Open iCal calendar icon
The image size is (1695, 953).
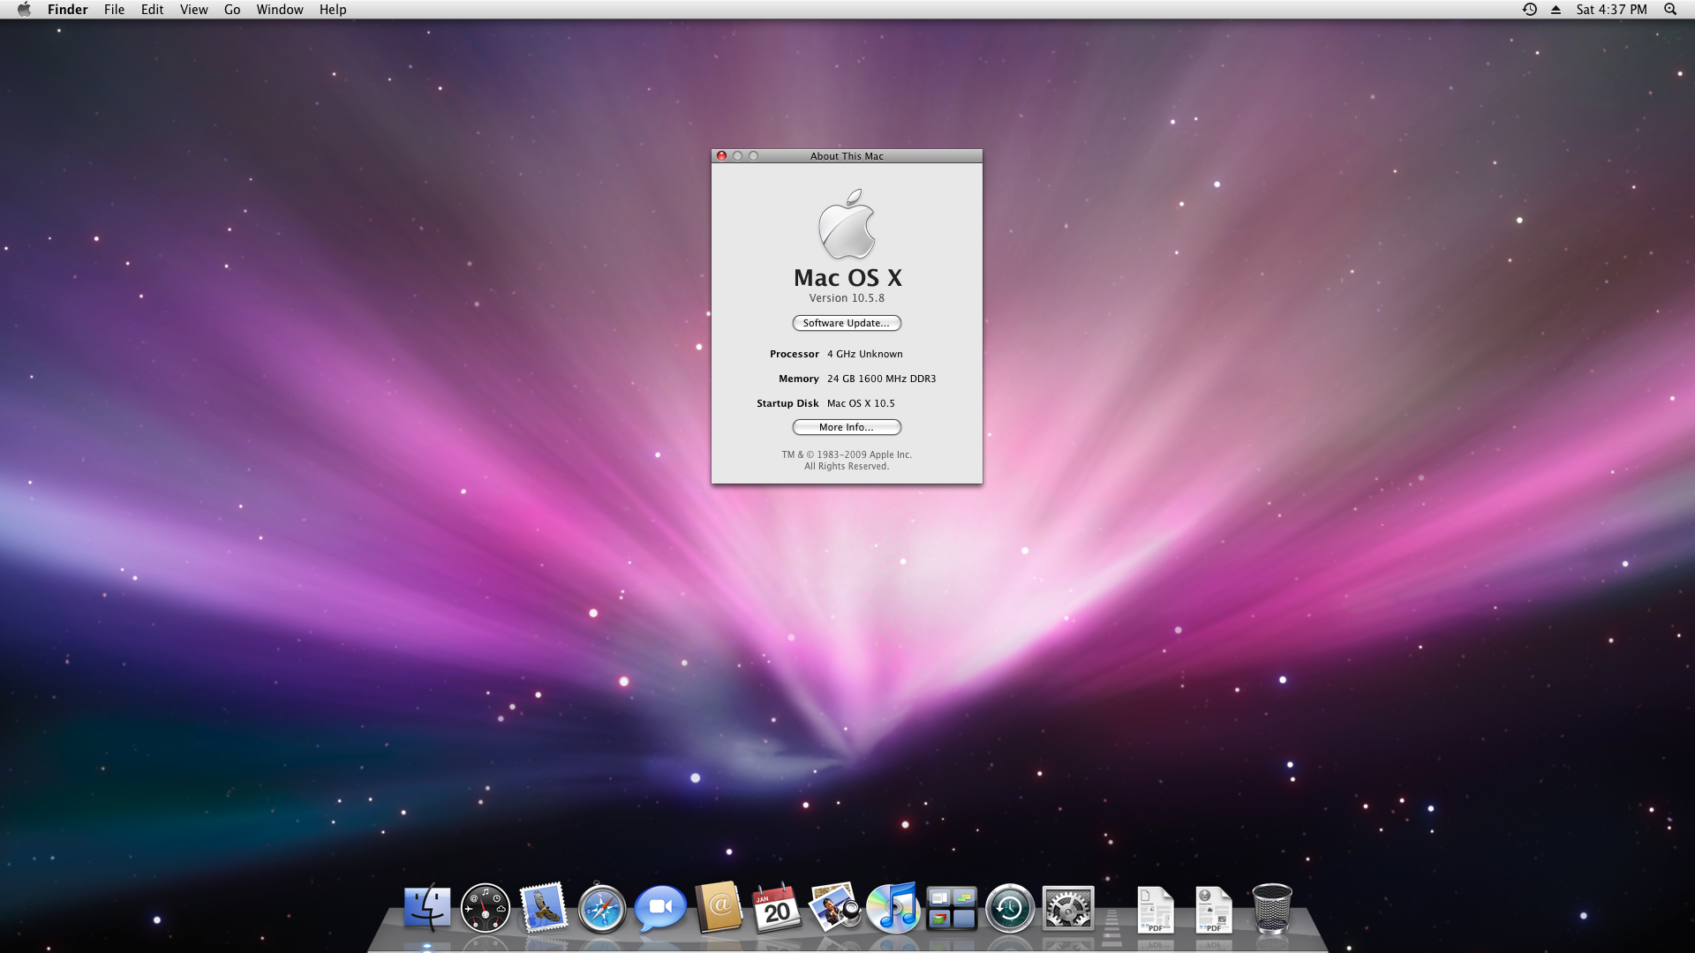[776, 908]
